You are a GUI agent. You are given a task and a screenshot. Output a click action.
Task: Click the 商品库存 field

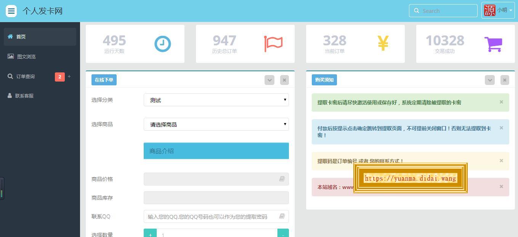click(x=216, y=198)
